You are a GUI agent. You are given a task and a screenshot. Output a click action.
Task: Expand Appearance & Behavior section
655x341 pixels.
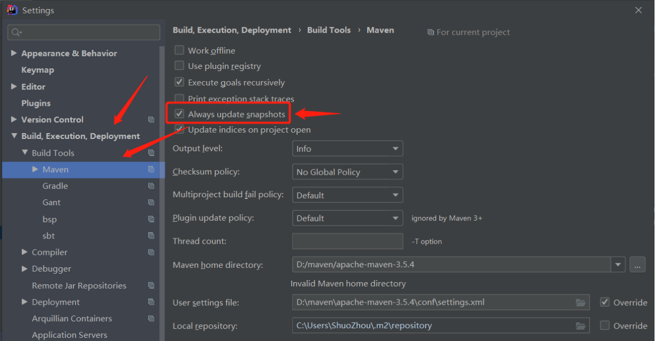pyautogui.click(x=14, y=53)
